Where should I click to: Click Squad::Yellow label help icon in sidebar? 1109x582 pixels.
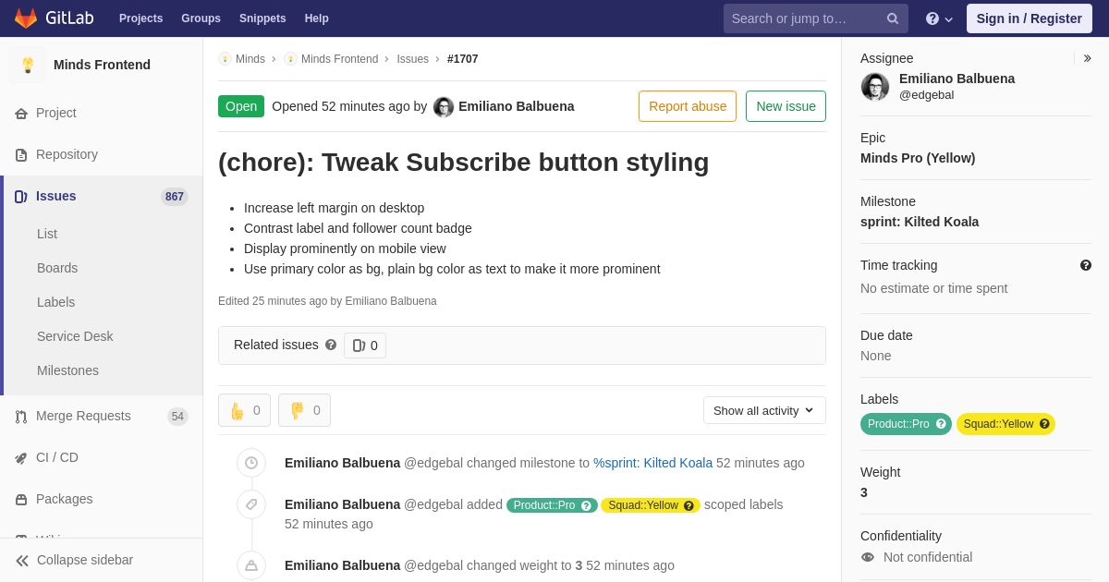[x=1044, y=424]
